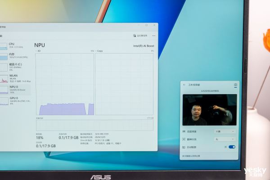
Task: Open the eye contact dropdown showing 无
Action: (x=225, y=139)
